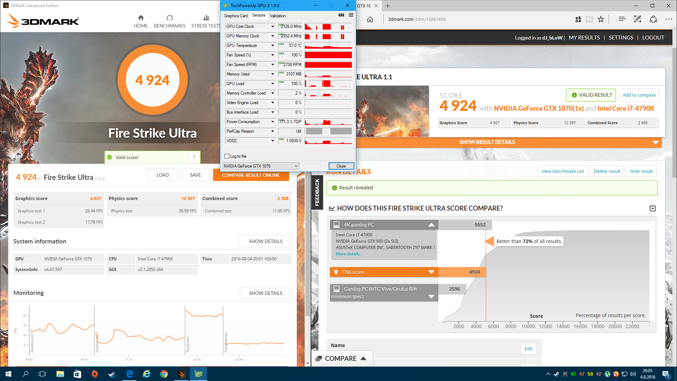Launch File Explorer from taskbar
The width and height of the screenshot is (677, 381).
point(60,374)
